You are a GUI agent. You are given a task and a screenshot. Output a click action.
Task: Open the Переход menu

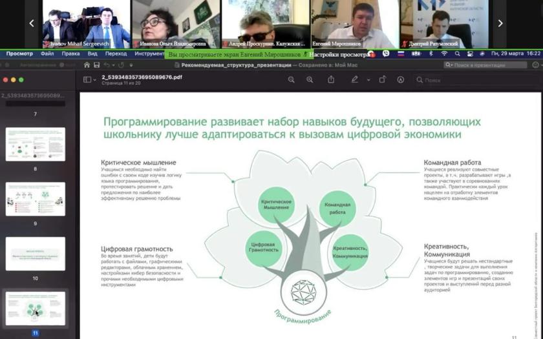pyautogui.click(x=116, y=54)
